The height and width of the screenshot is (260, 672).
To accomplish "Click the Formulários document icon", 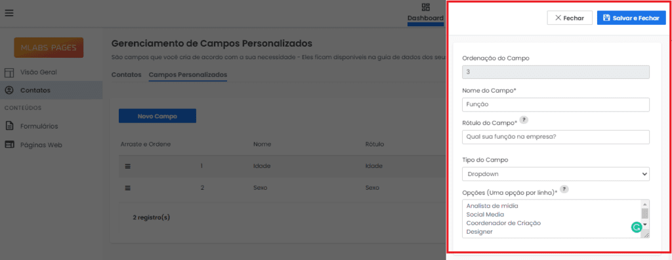I will click(9, 126).
